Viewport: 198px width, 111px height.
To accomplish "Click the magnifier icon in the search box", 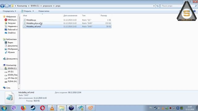I will point(196,6).
